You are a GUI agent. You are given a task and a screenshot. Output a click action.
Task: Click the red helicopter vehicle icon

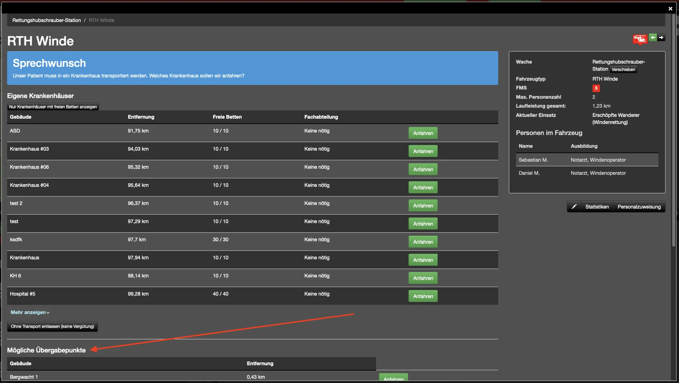click(x=639, y=39)
